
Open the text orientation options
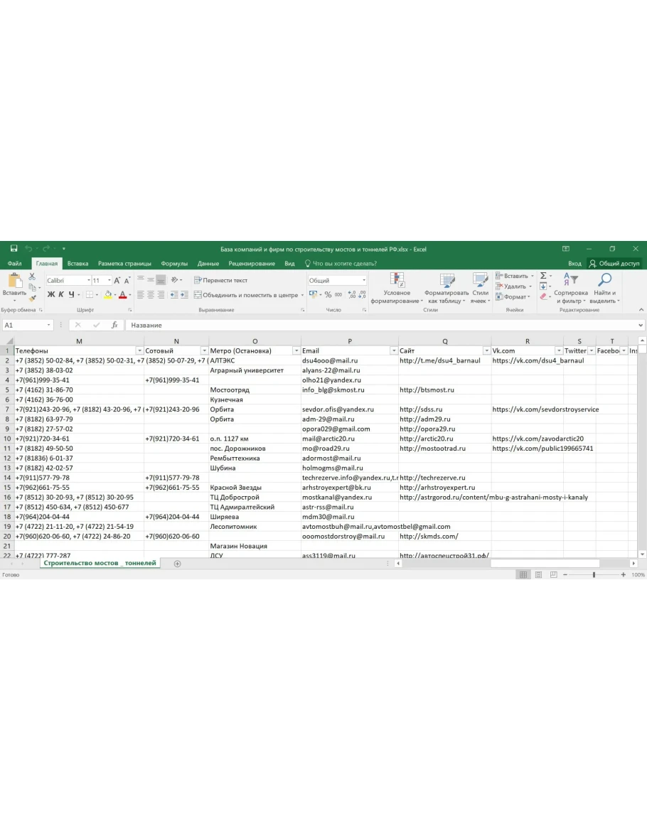pyautogui.click(x=176, y=279)
